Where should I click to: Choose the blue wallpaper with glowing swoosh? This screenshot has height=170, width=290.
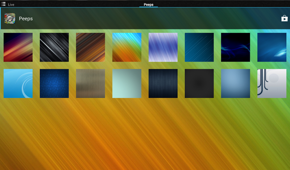tap(272, 47)
